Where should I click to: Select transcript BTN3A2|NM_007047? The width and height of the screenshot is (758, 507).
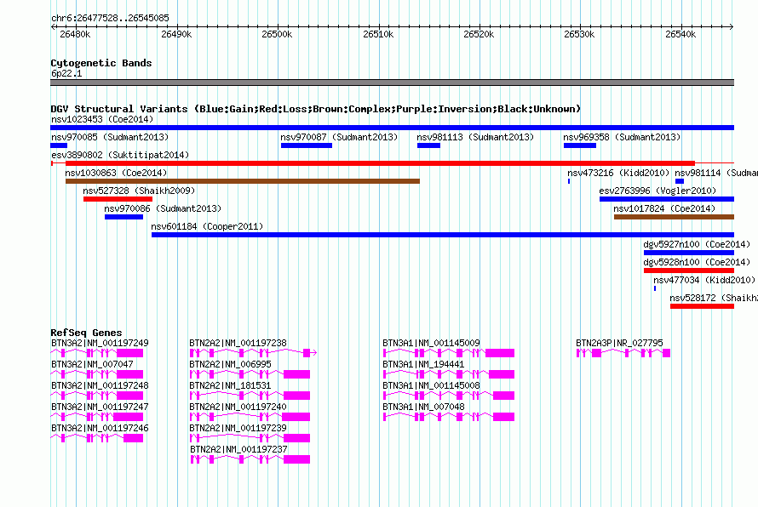point(92,364)
